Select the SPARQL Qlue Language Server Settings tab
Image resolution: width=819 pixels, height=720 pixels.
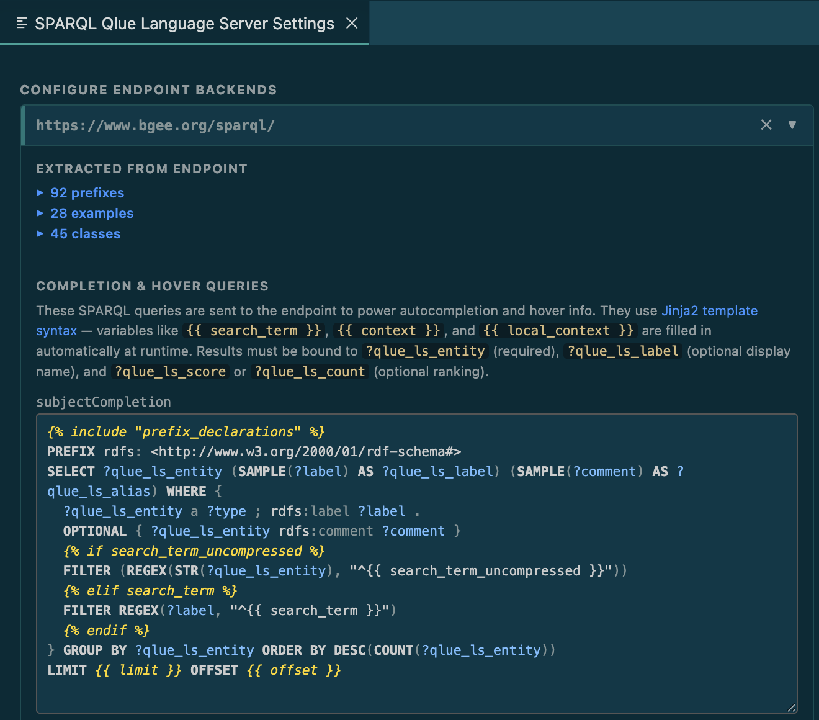click(184, 24)
